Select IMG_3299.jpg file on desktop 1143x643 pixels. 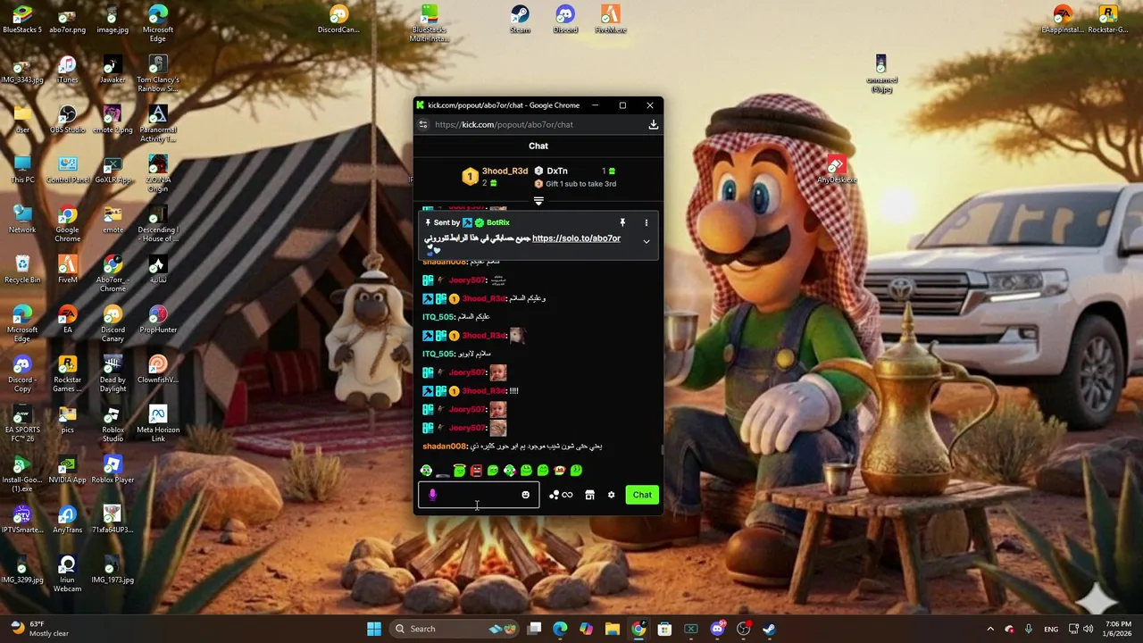tap(22, 570)
